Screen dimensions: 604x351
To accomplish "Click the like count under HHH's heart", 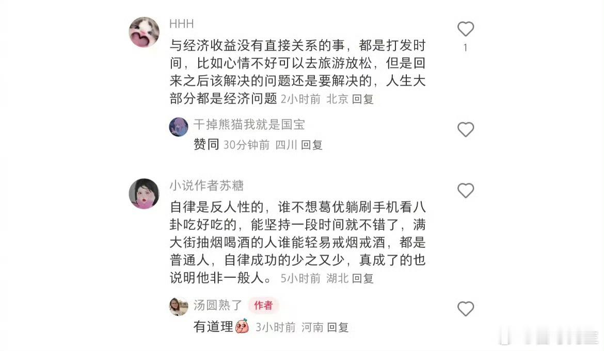I will [x=465, y=47].
